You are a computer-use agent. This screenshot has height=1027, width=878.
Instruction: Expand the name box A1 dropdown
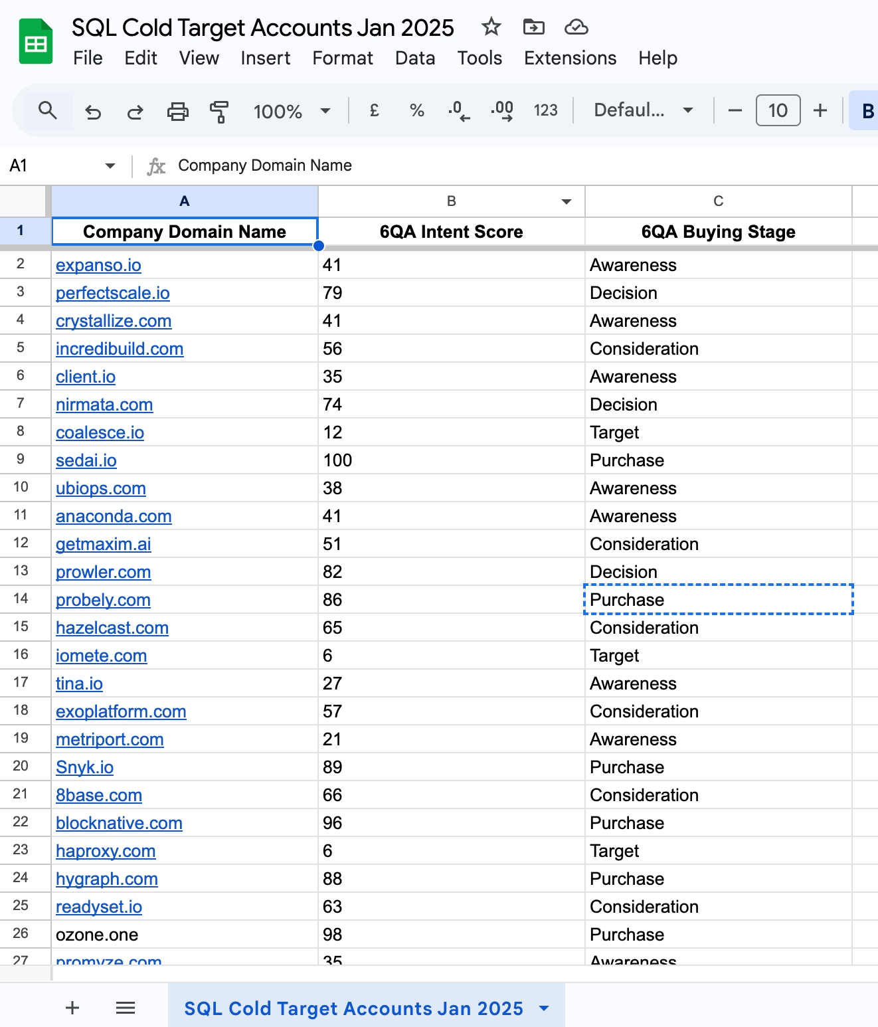point(110,165)
